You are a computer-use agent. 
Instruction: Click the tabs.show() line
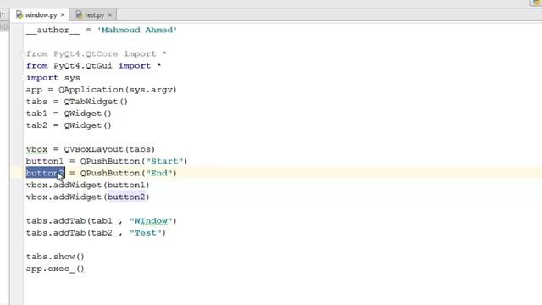55,257
